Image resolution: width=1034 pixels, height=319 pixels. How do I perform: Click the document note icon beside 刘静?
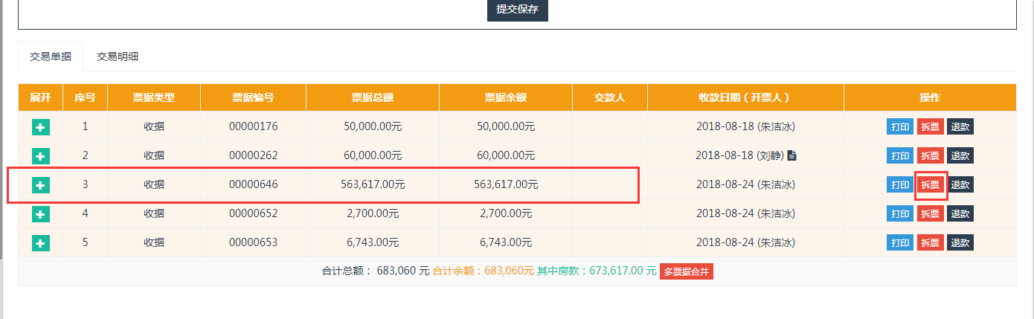click(x=791, y=156)
